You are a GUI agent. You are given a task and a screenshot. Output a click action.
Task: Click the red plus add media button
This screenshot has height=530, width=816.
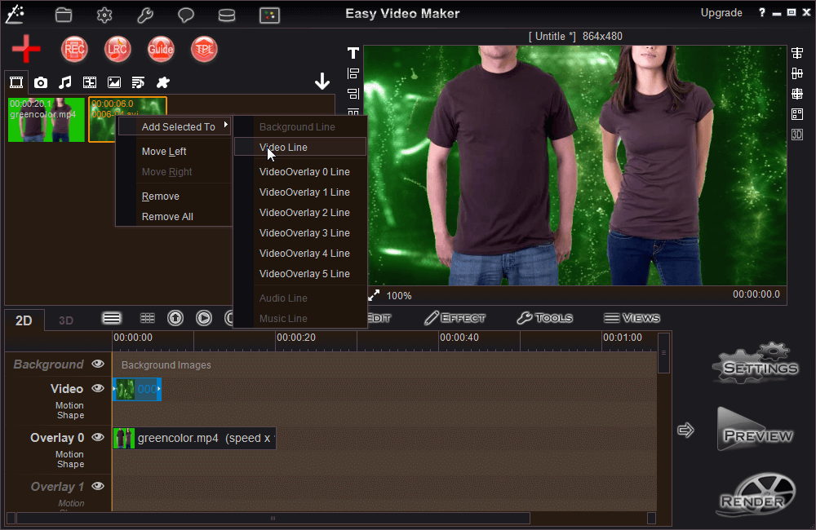(x=26, y=49)
